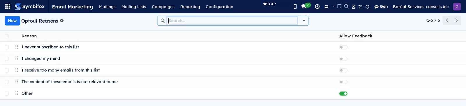This screenshot has width=466, height=106.
Task: Disable Allow Feedback for 'Other'
Action: (343, 94)
